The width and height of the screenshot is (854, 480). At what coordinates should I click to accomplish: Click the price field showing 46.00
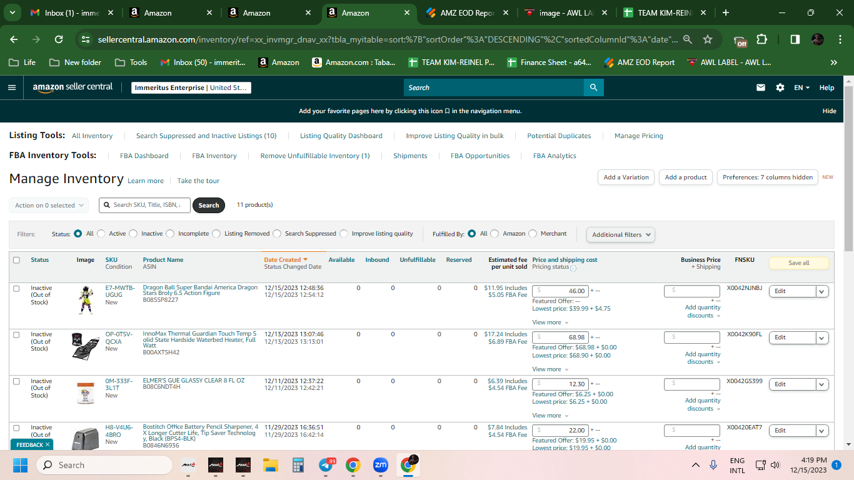click(x=560, y=291)
